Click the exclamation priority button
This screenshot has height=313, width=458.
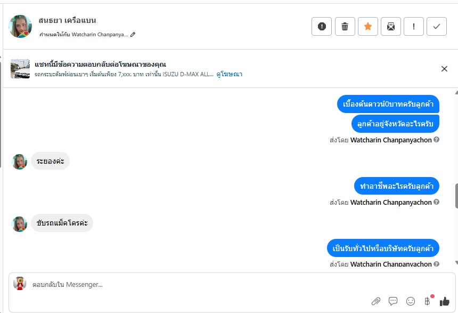click(x=414, y=26)
